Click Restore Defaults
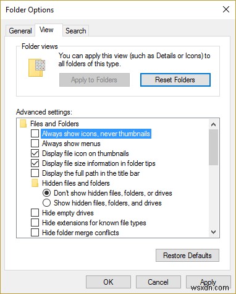The width and height of the screenshot is (236, 294). 187,256
